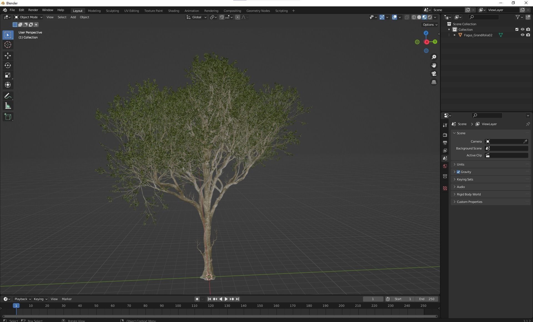
Task: Hide Fagus_Grandifolia02 in viewport
Action: 522,35
